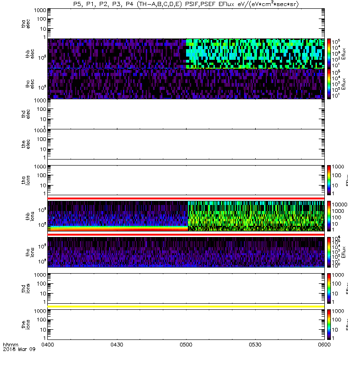
Task: Pick the thc ions Eflux color bar
Action: pos(329,252)
